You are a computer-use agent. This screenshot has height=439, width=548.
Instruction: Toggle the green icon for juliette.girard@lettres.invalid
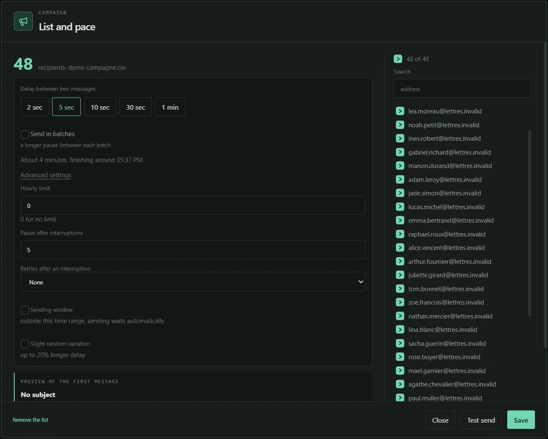[x=400, y=275]
